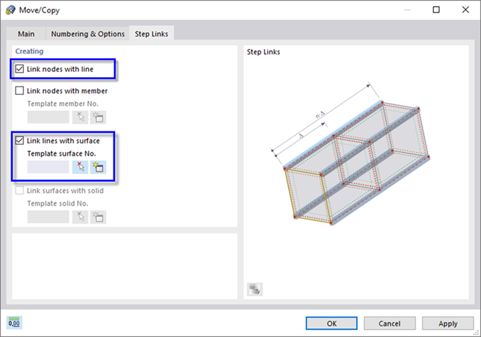Viewport: 481px width, 337px height.
Task: Enable Link nodes with member
Action: click(x=20, y=91)
